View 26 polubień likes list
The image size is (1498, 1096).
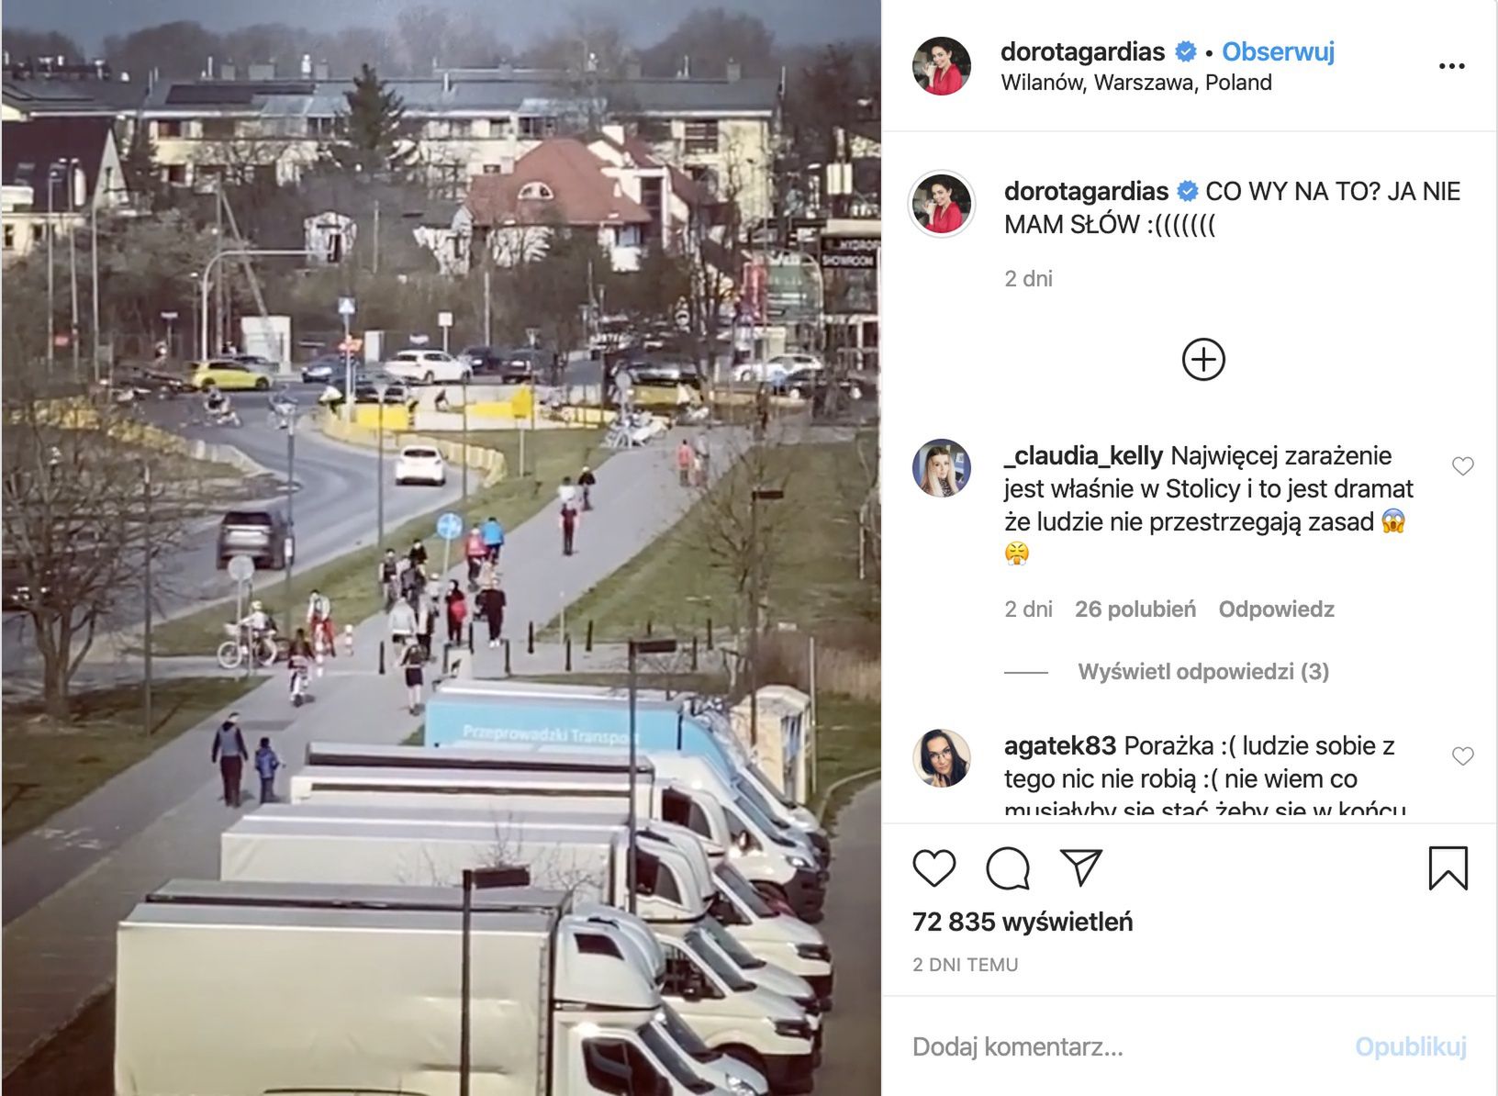pyautogui.click(x=1135, y=610)
